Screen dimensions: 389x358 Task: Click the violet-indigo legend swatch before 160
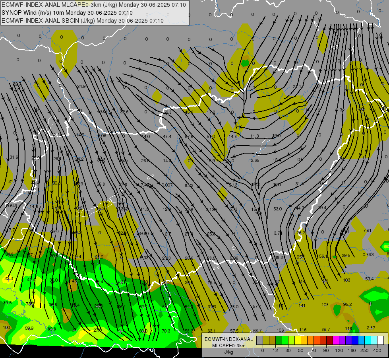click(x=349, y=340)
